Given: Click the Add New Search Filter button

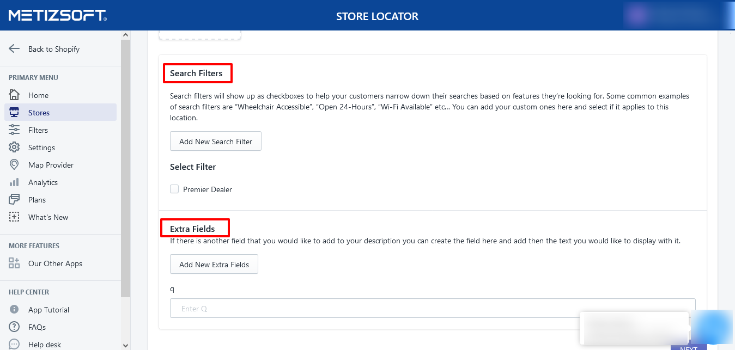Looking at the screenshot, I should pyautogui.click(x=215, y=142).
